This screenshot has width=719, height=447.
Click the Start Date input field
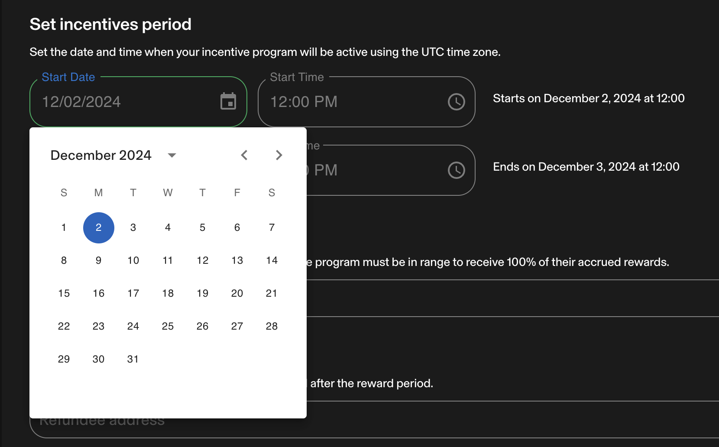[138, 102]
